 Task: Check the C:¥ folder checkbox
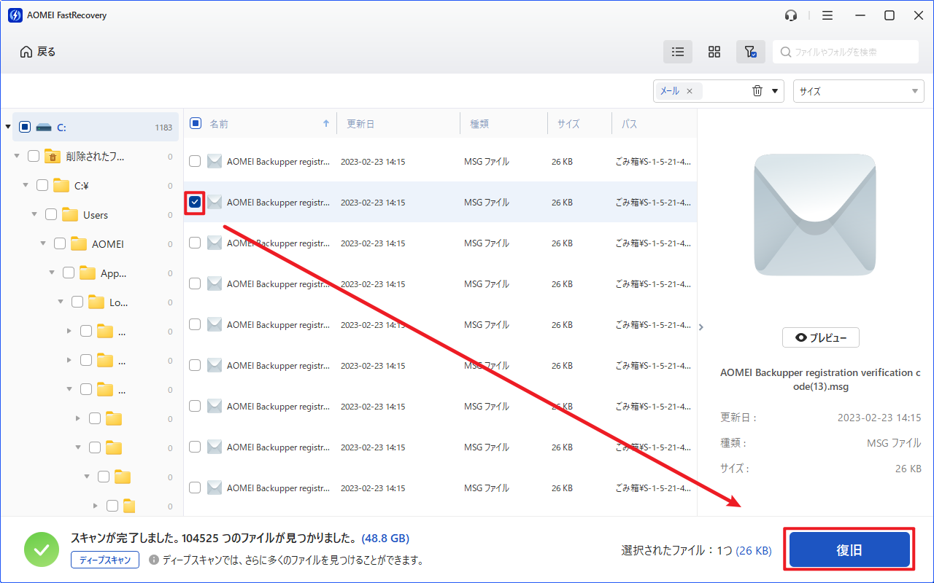coord(42,185)
